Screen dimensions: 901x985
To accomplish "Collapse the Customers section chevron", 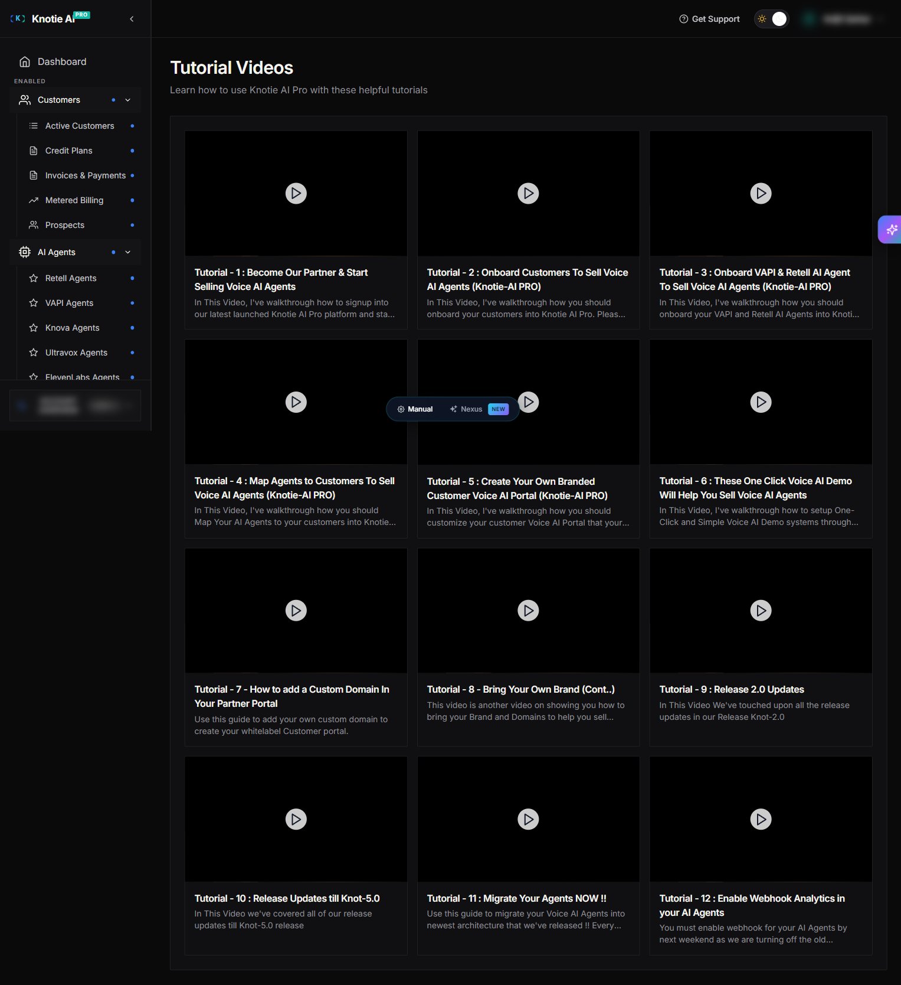I will pos(128,100).
